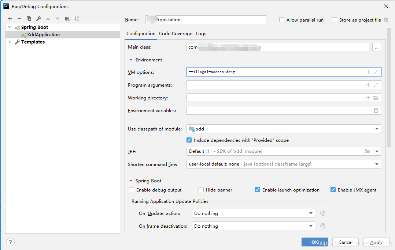395x250 pixels.
Task: Browse for working directory folder
Action: click(376, 98)
